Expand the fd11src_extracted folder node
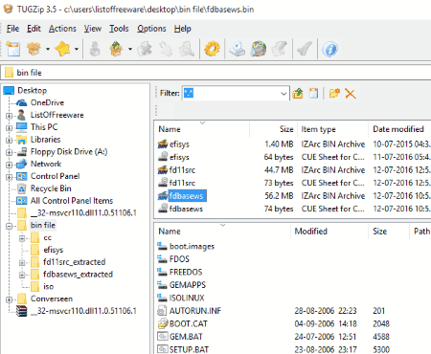 coord(22,263)
